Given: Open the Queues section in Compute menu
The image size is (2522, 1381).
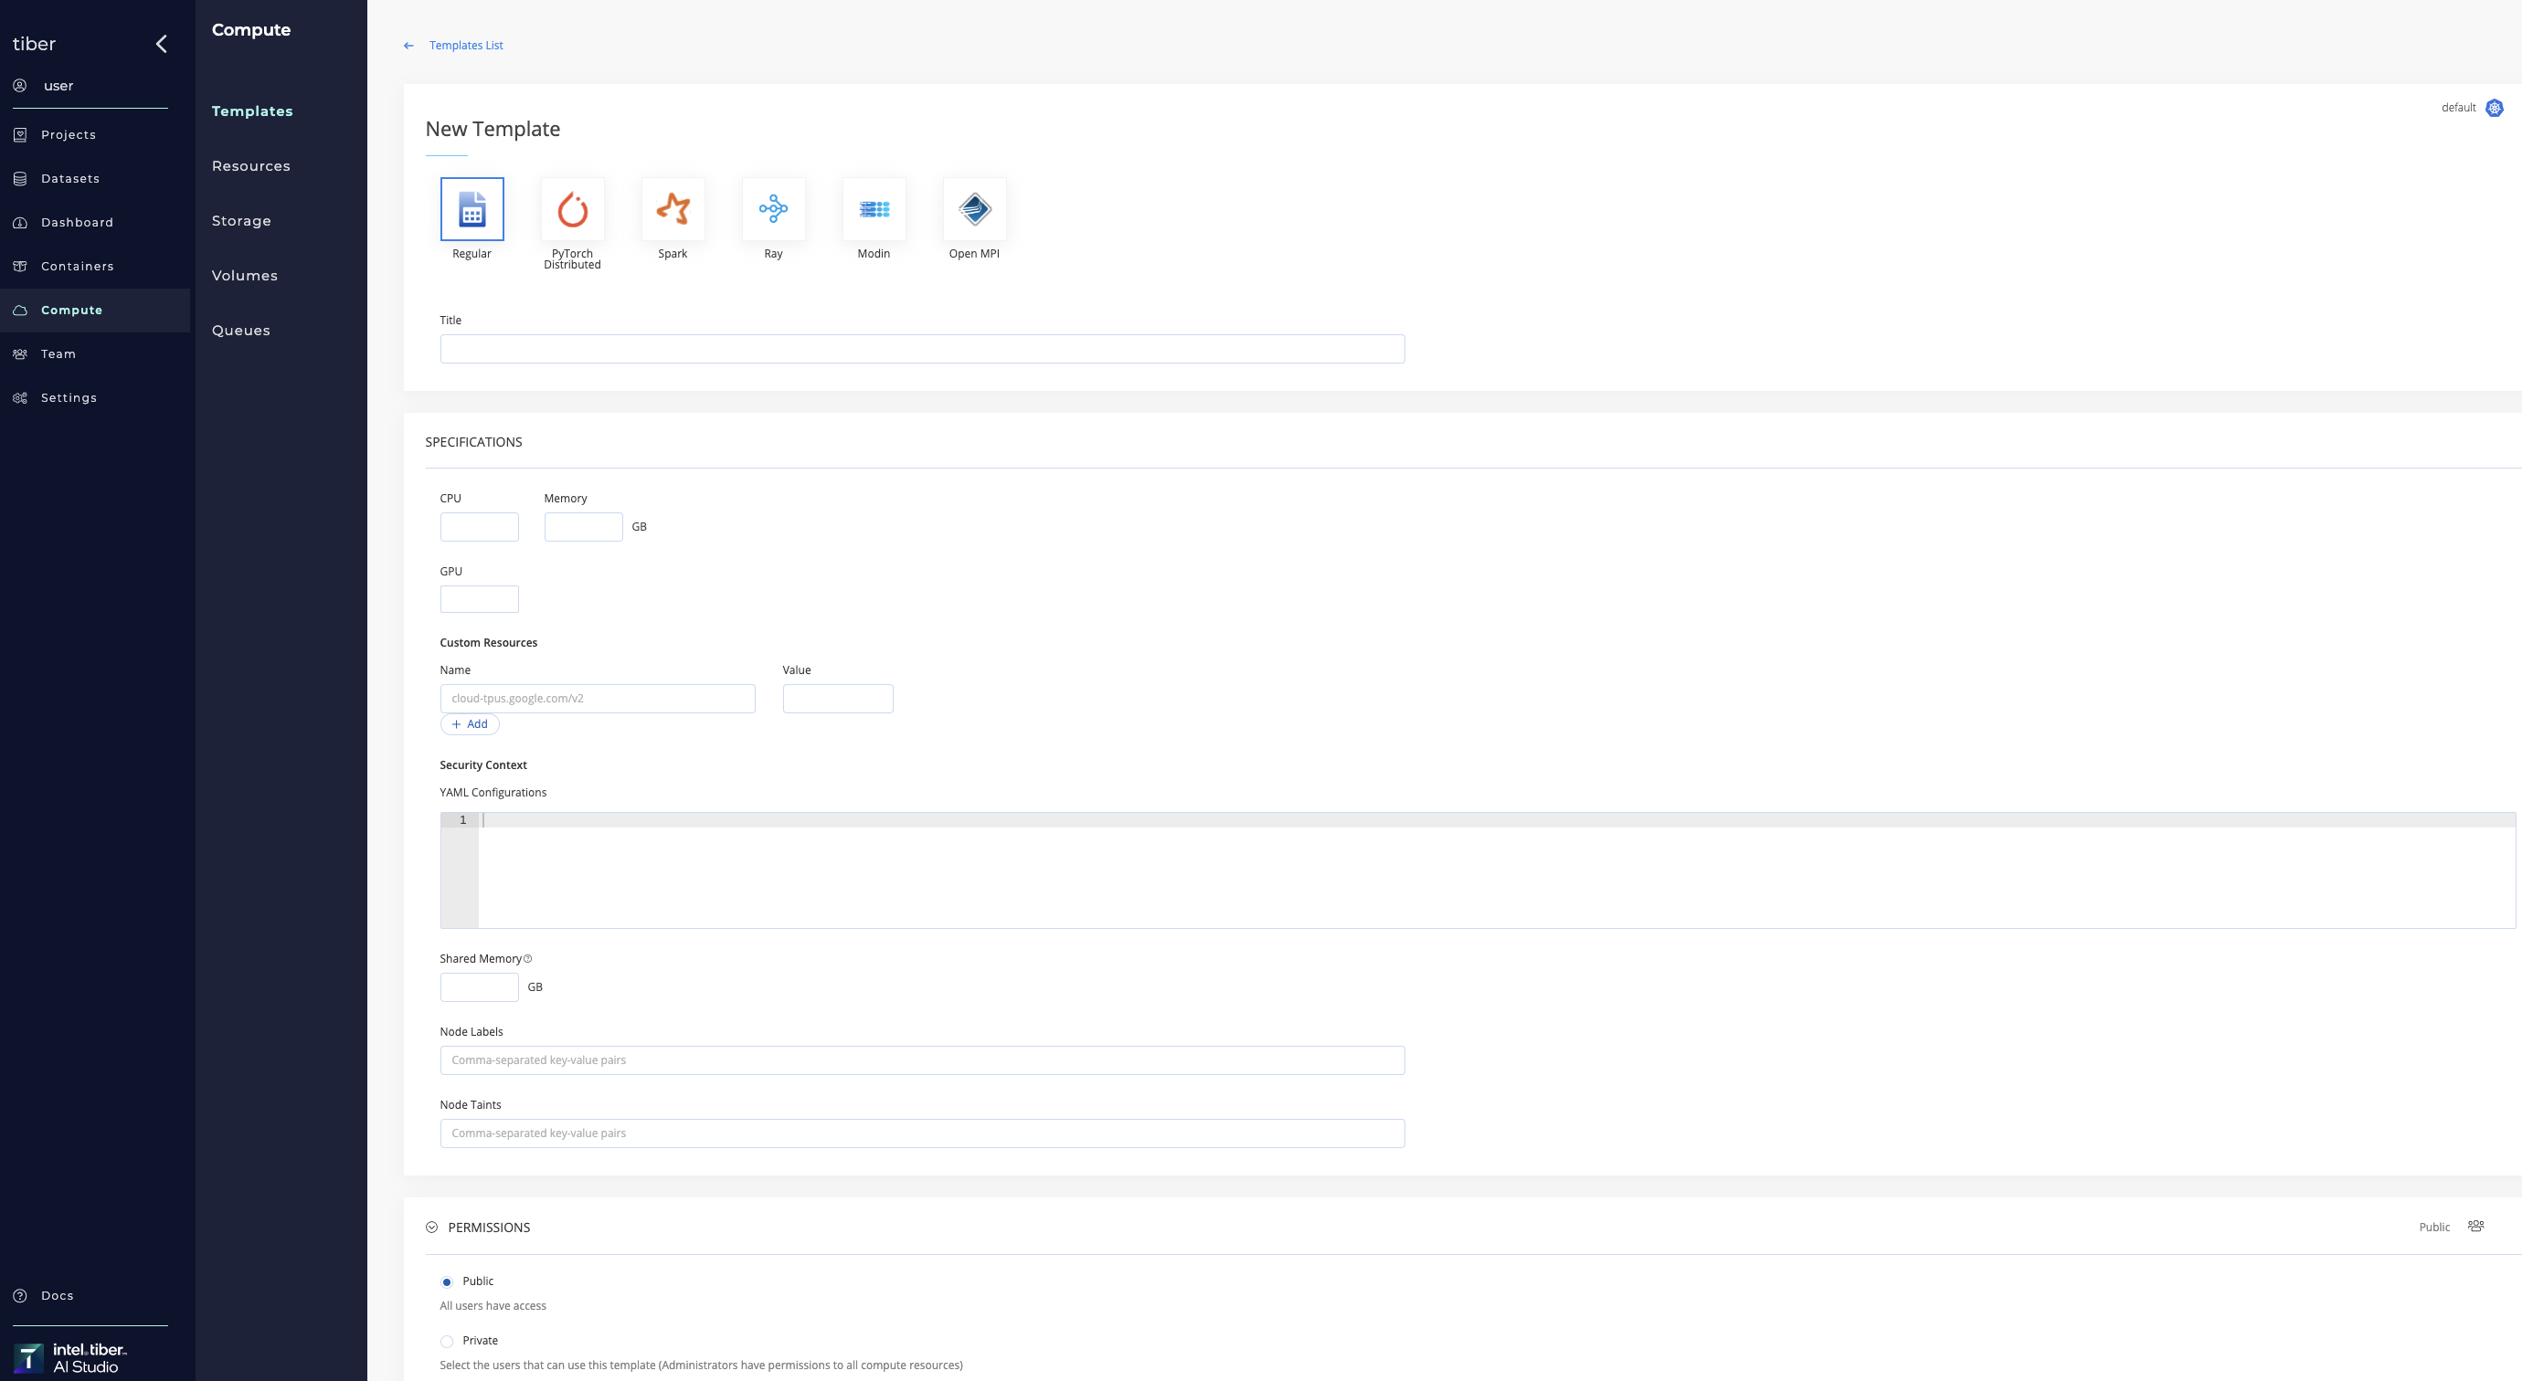Looking at the screenshot, I should [x=241, y=331].
